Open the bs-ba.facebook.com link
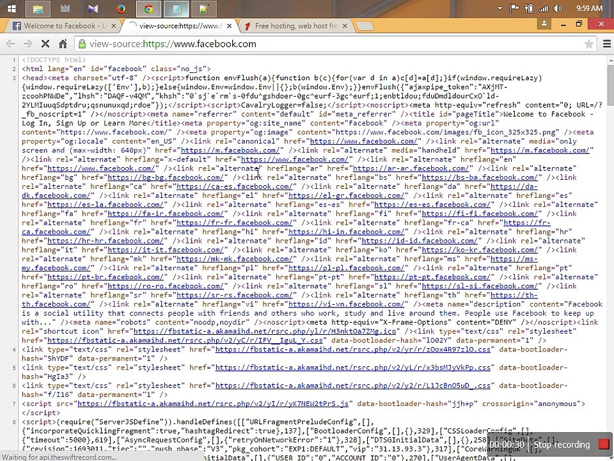Screen dimensions: 614x461 pos(480,177)
